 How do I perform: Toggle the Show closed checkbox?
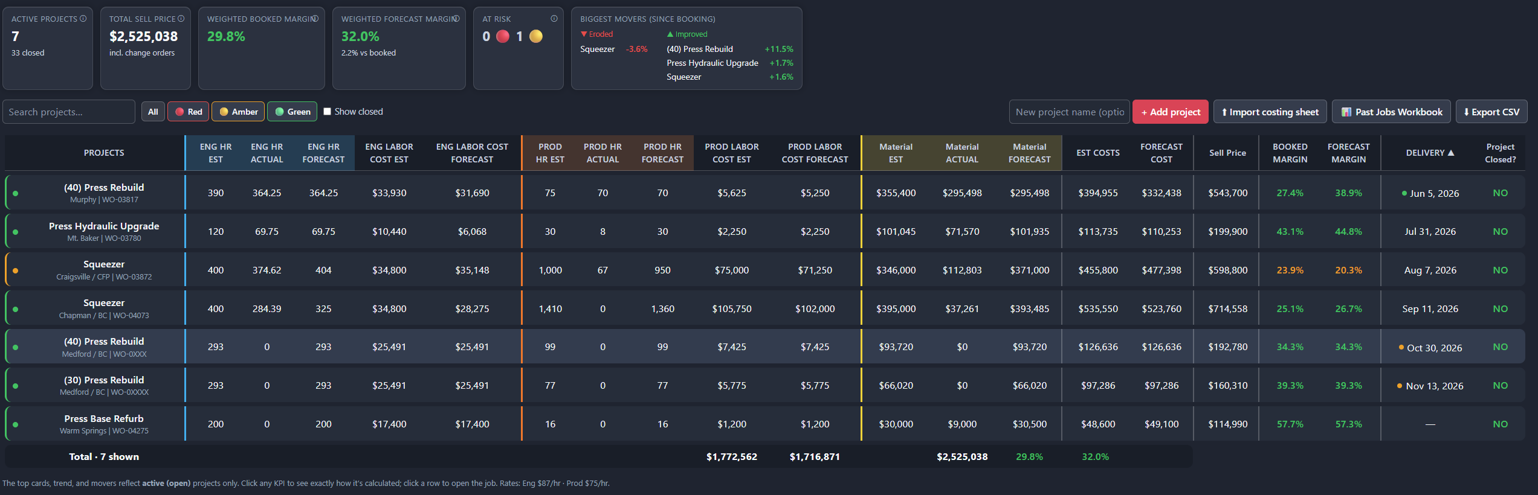pos(327,111)
